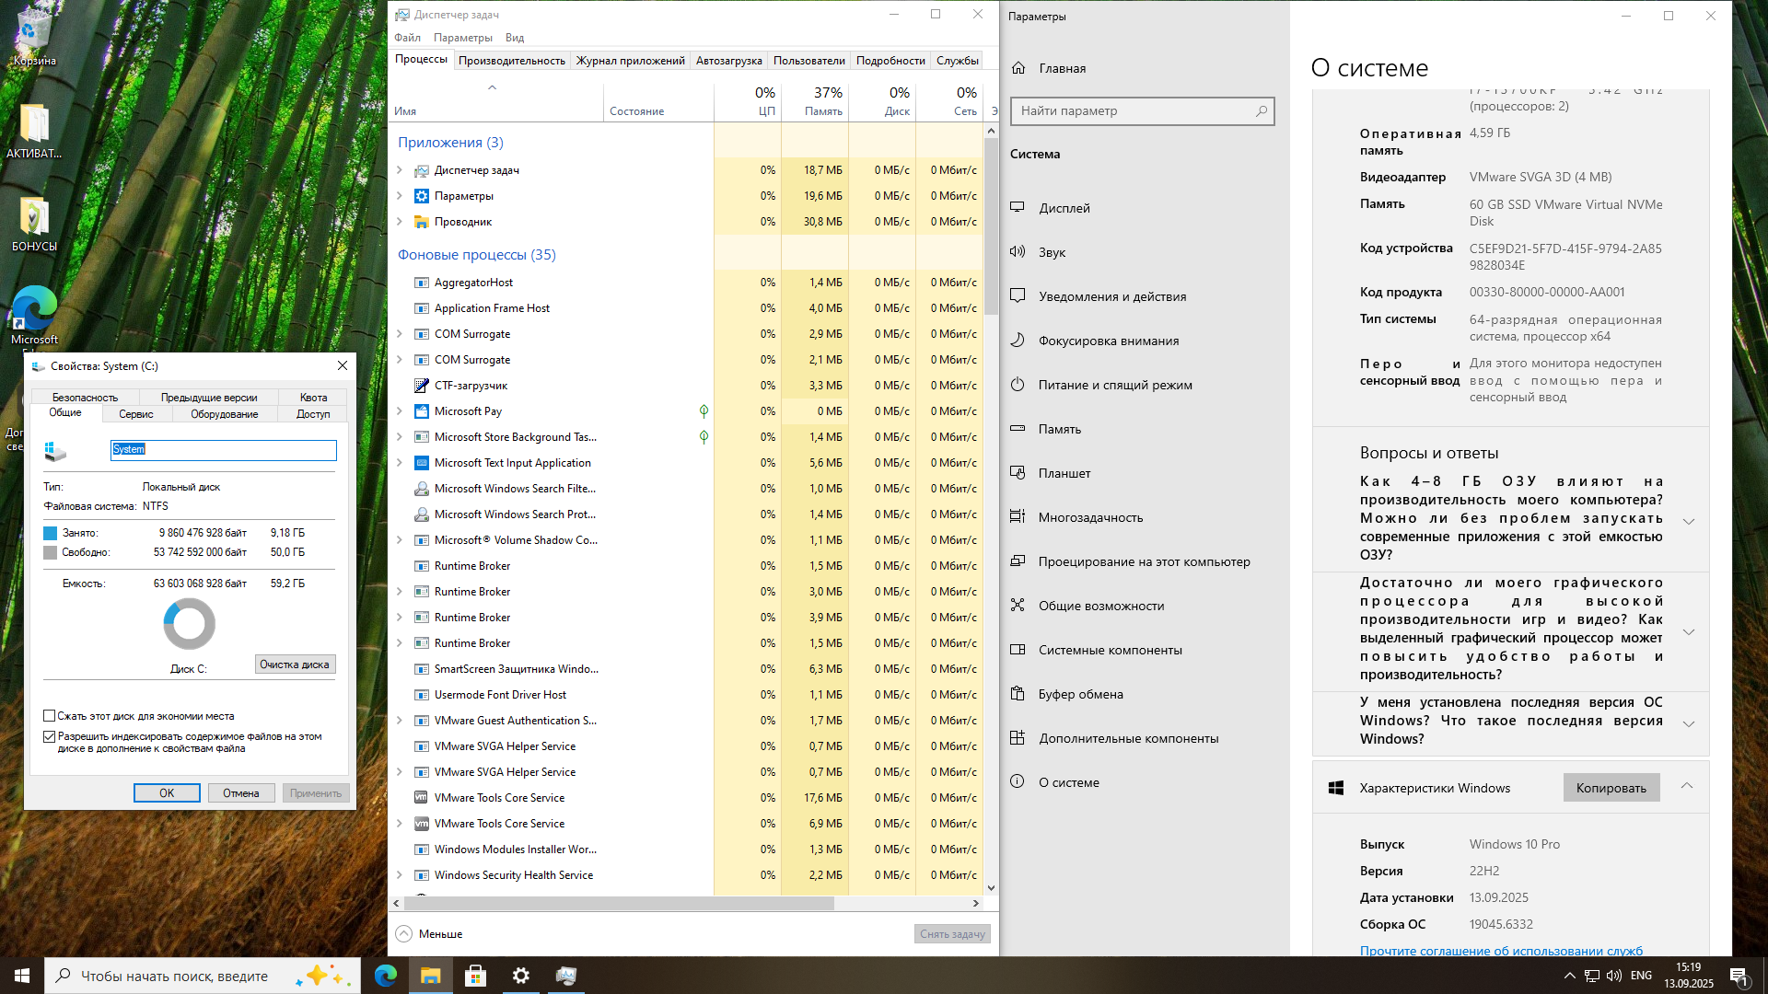Viewport: 1768px width, 994px height.
Task: Click Копировать Windows specifications button
Action: pyautogui.click(x=1611, y=788)
